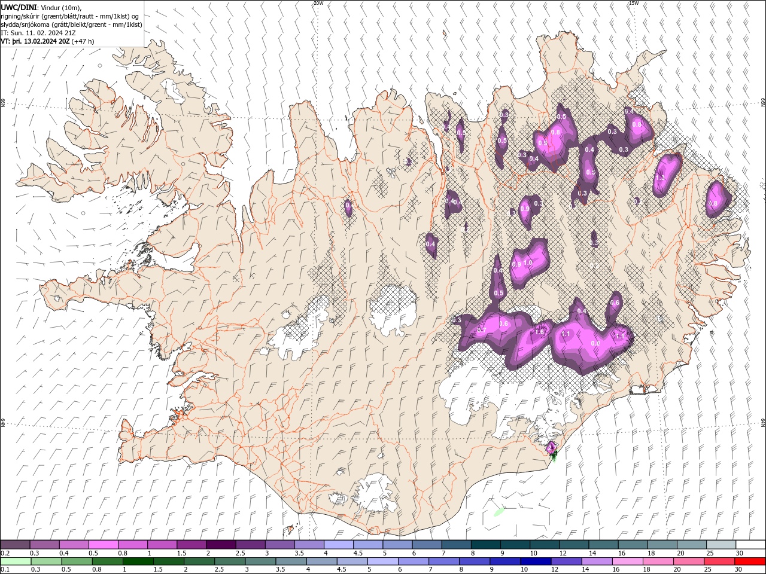Pick rain scale swatch between 7 and 8

tap(443, 561)
